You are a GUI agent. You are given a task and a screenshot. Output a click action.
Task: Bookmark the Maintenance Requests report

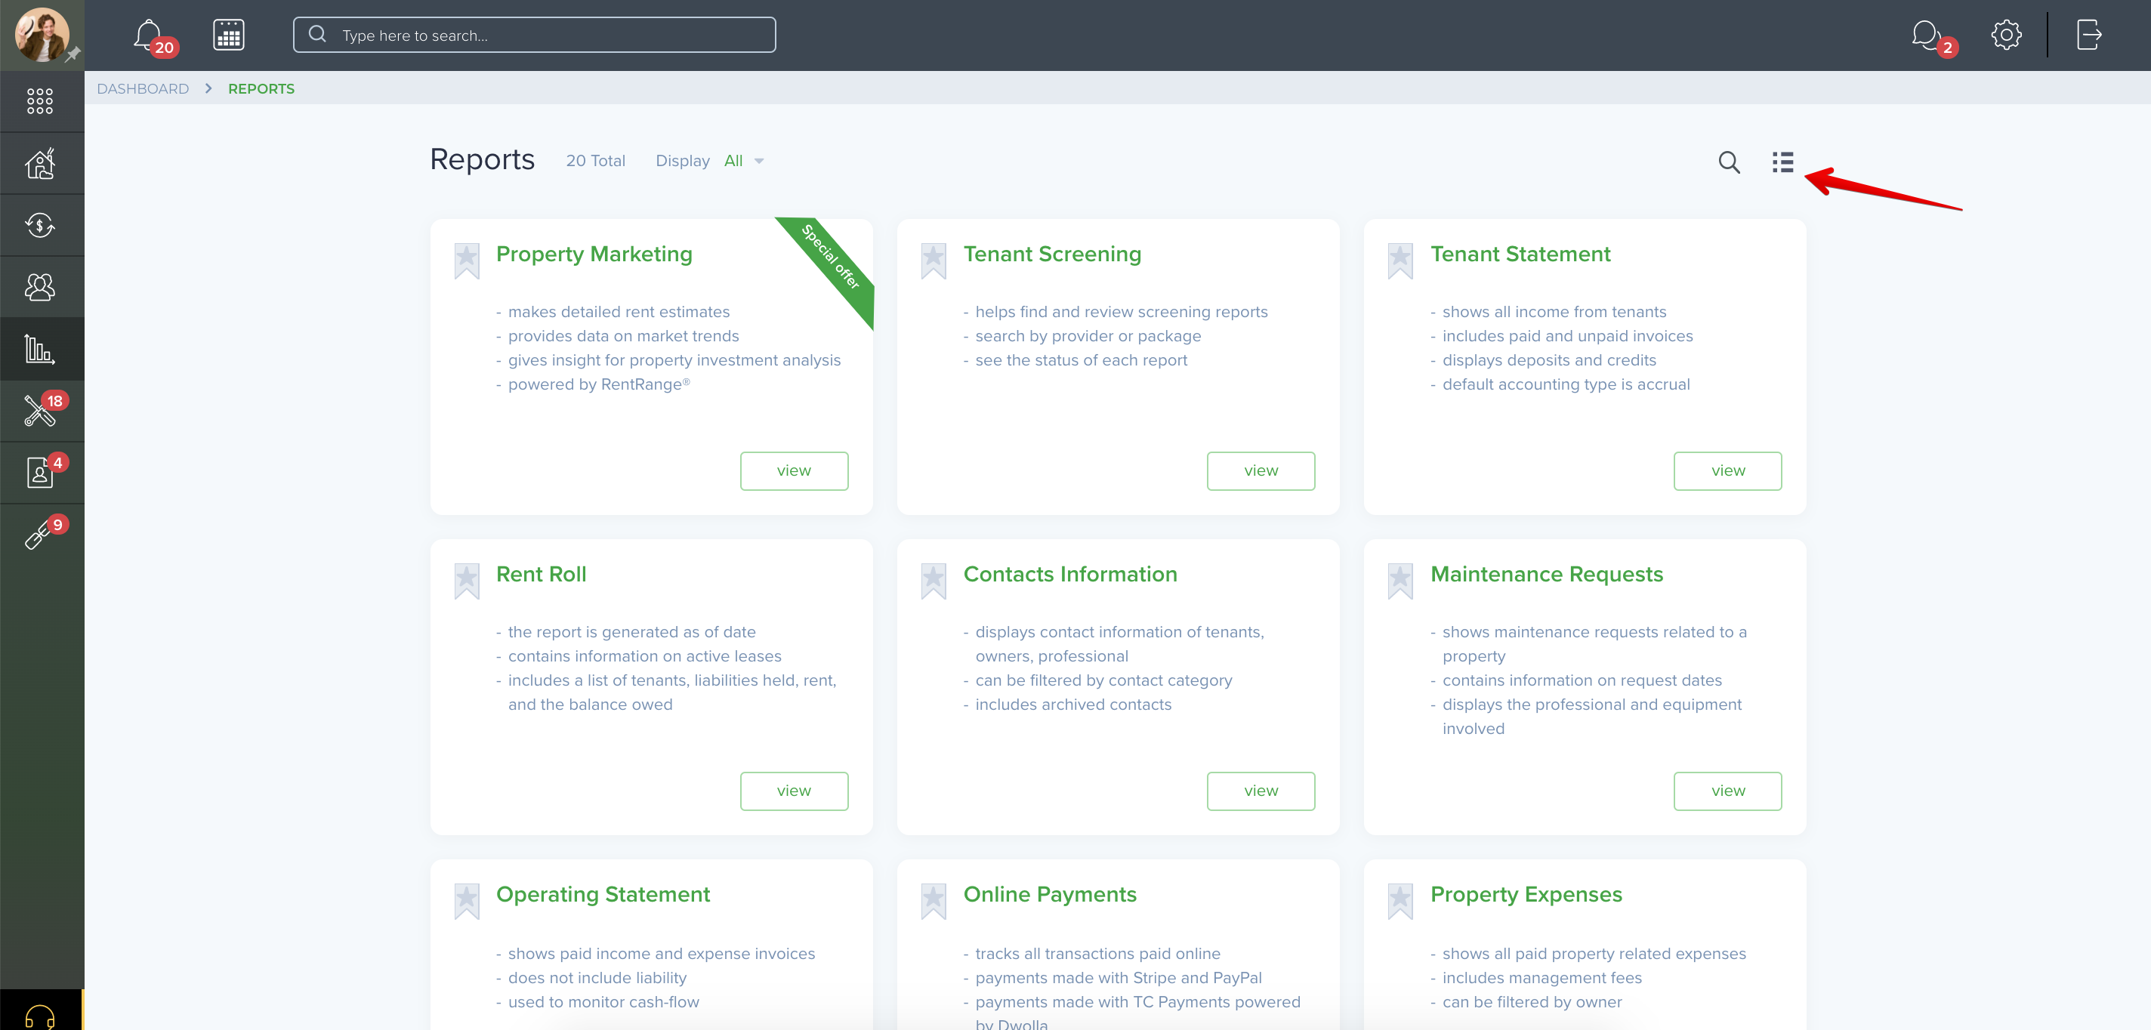point(1400,581)
